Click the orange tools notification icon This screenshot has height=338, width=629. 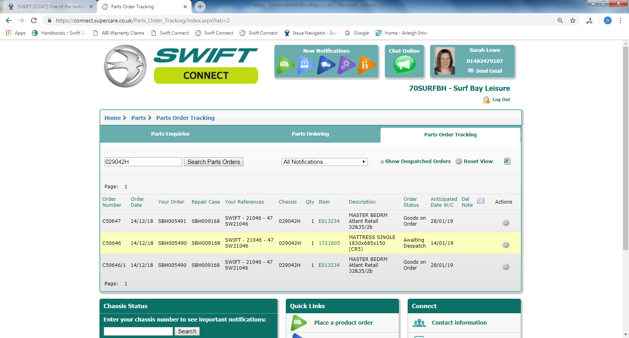[x=366, y=65]
